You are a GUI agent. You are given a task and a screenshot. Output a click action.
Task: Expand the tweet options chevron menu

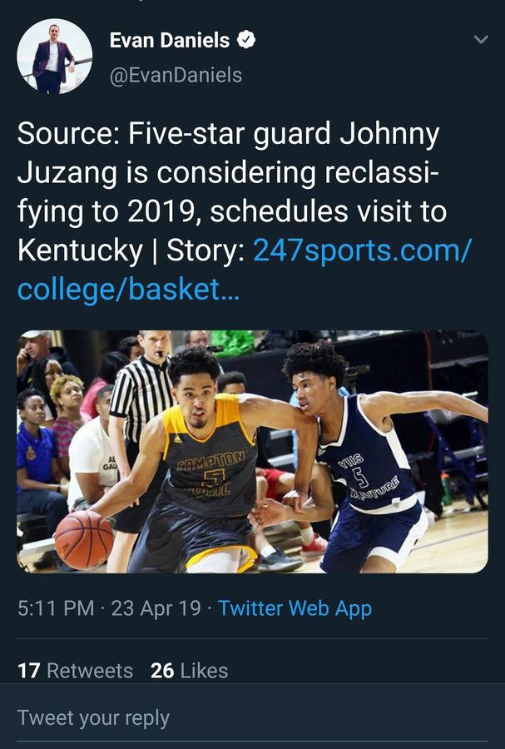tap(480, 39)
